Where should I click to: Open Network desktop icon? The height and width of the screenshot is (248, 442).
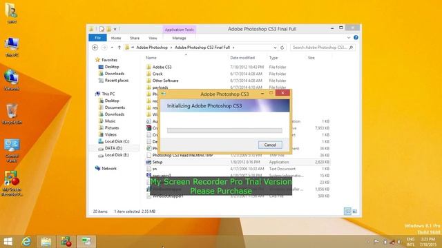pos(12,80)
